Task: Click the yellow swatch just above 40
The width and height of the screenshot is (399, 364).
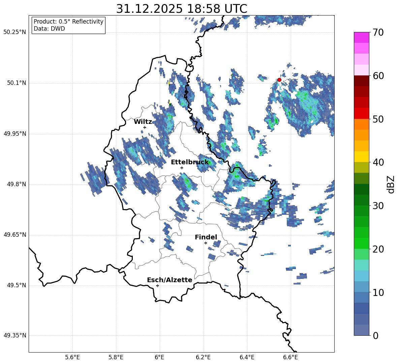Action: [x=362, y=157]
